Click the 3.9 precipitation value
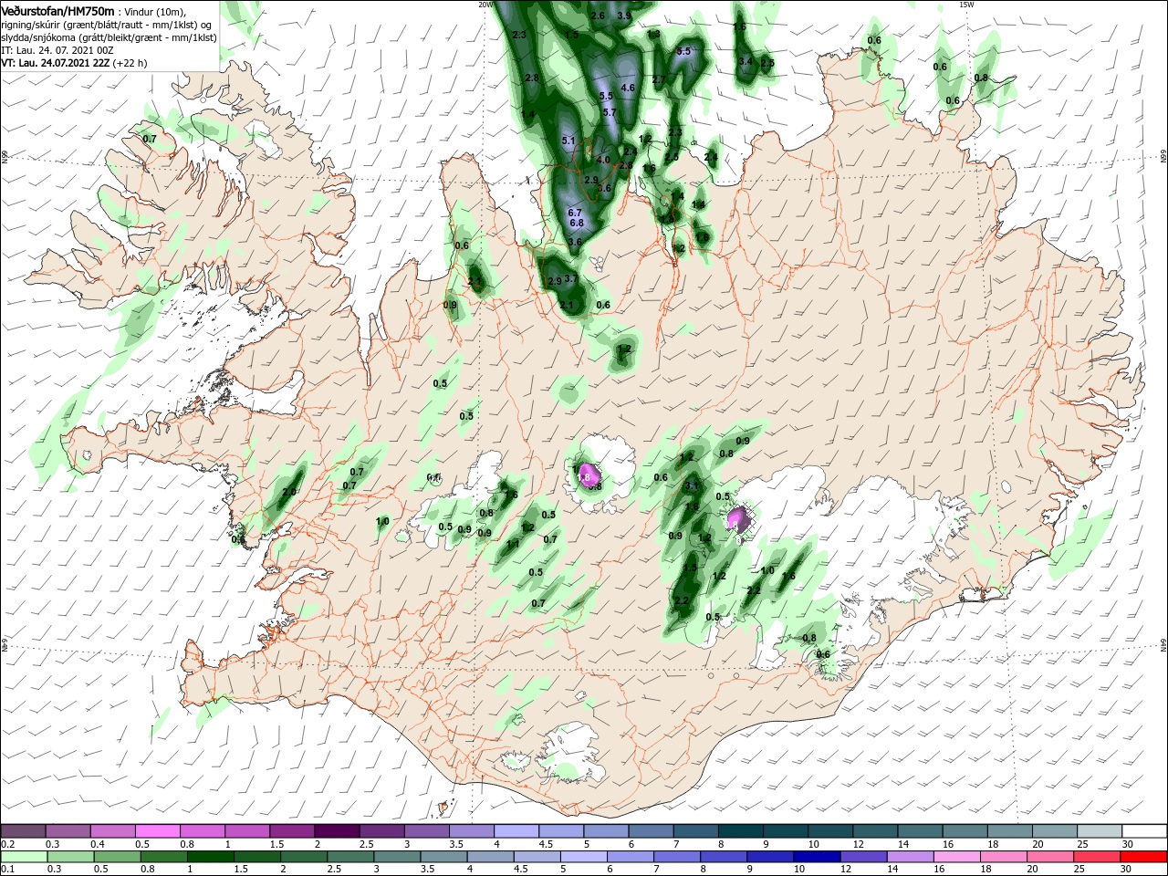Screen dimensions: 1168x876 [624, 16]
